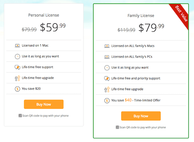
Task: Click the dollar coin icon beside You save $20
Action: click(x=17, y=89)
